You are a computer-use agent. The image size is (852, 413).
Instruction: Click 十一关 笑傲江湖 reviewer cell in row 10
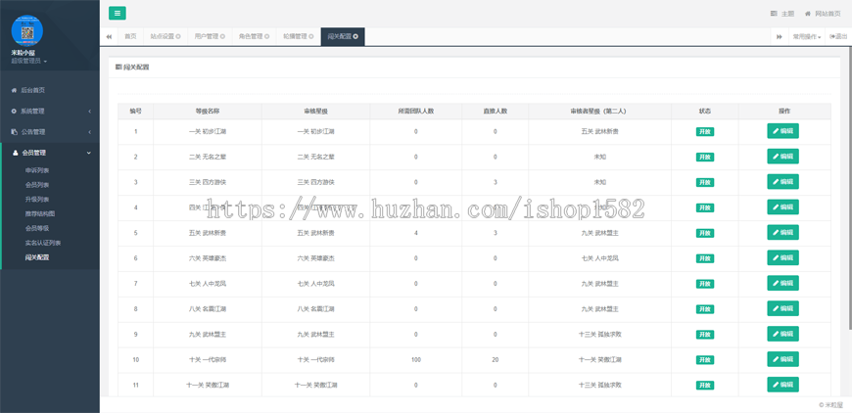tap(599, 360)
